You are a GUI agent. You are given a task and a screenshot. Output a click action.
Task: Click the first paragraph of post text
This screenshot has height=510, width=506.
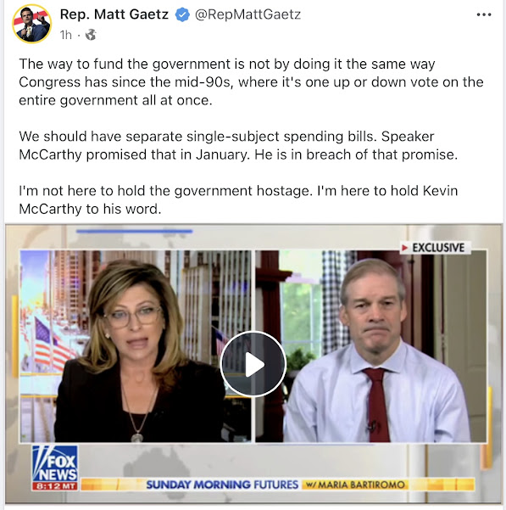(x=251, y=82)
